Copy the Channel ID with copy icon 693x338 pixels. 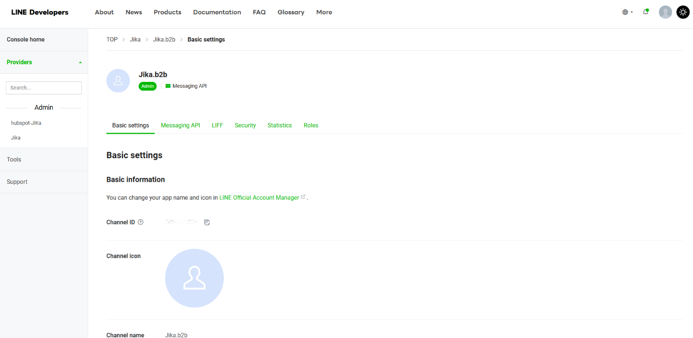pyautogui.click(x=207, y=222)
